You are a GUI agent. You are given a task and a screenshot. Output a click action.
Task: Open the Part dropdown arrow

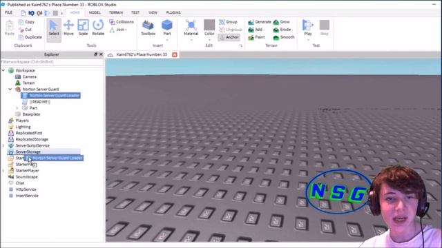click(x=167, y=40)
